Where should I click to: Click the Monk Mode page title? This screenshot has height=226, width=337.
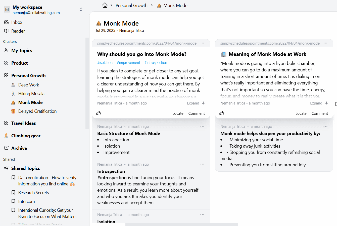pyautogui.click(x=121, y=23)
